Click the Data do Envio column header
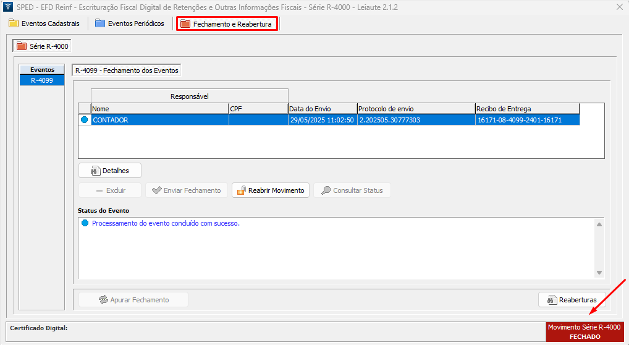Viewport: 629px width, 345px height. [322, 109]
